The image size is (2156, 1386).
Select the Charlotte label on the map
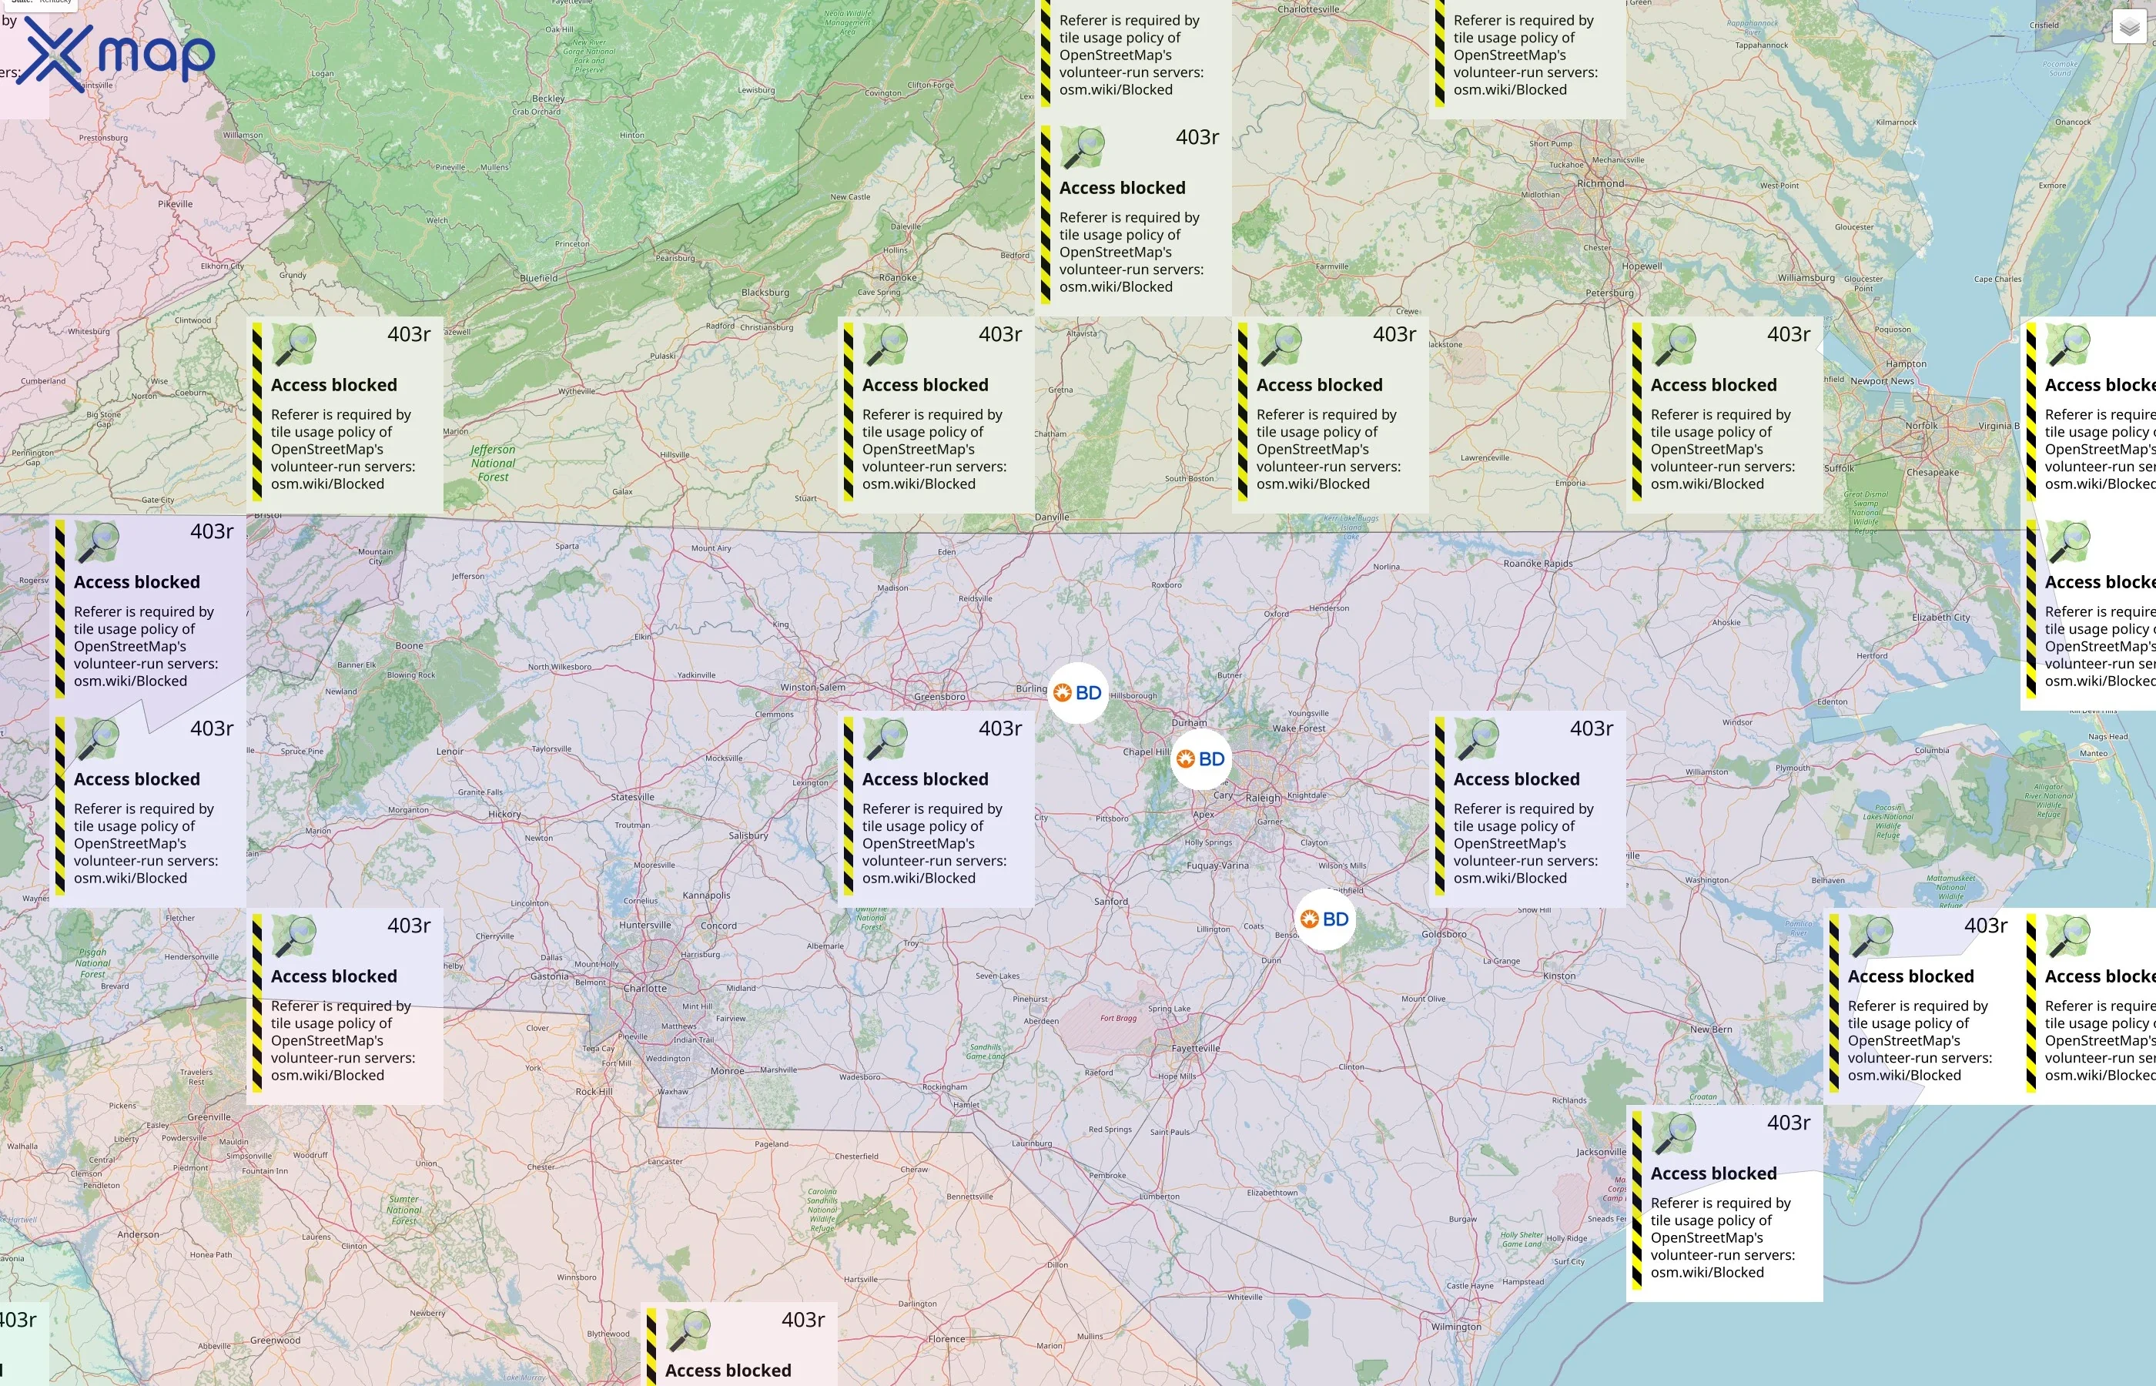(x=645, y=988)
